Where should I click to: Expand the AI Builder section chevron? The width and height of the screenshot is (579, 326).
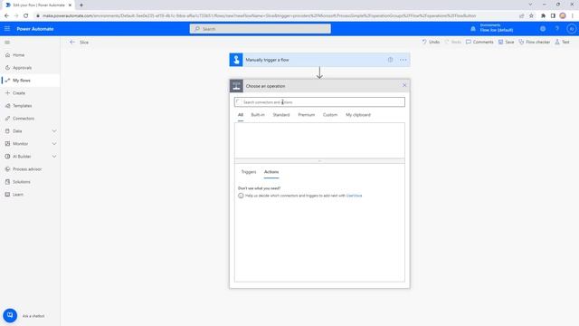coord(54,157)
